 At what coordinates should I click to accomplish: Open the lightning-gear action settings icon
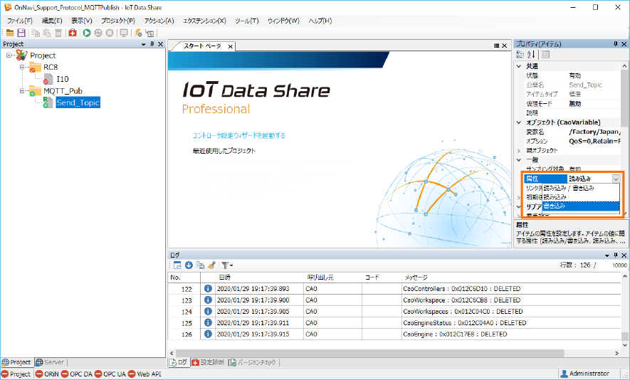tap(138, 33)
